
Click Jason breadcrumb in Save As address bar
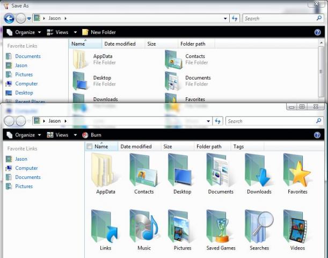tap(55, 18)
